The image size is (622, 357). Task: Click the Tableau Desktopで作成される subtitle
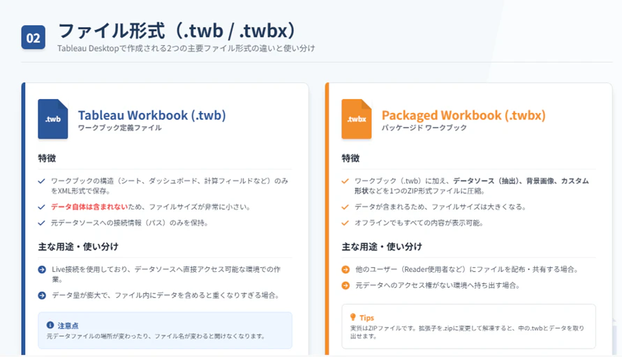186,48
